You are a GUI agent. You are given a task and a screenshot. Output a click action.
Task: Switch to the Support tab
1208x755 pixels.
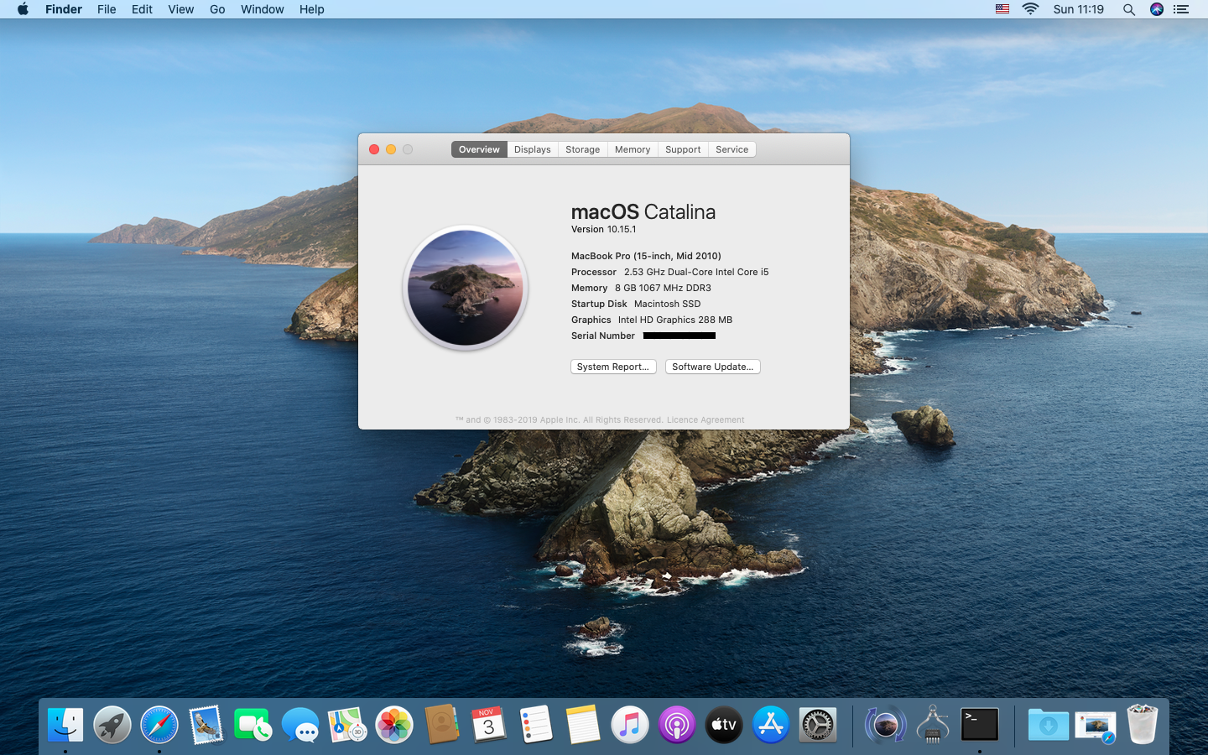[683, 149]
